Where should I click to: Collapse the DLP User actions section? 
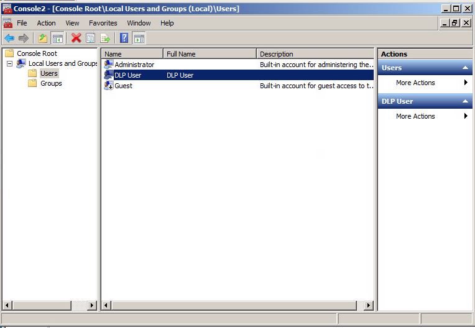pyautogui.click(x=465, y=101)
